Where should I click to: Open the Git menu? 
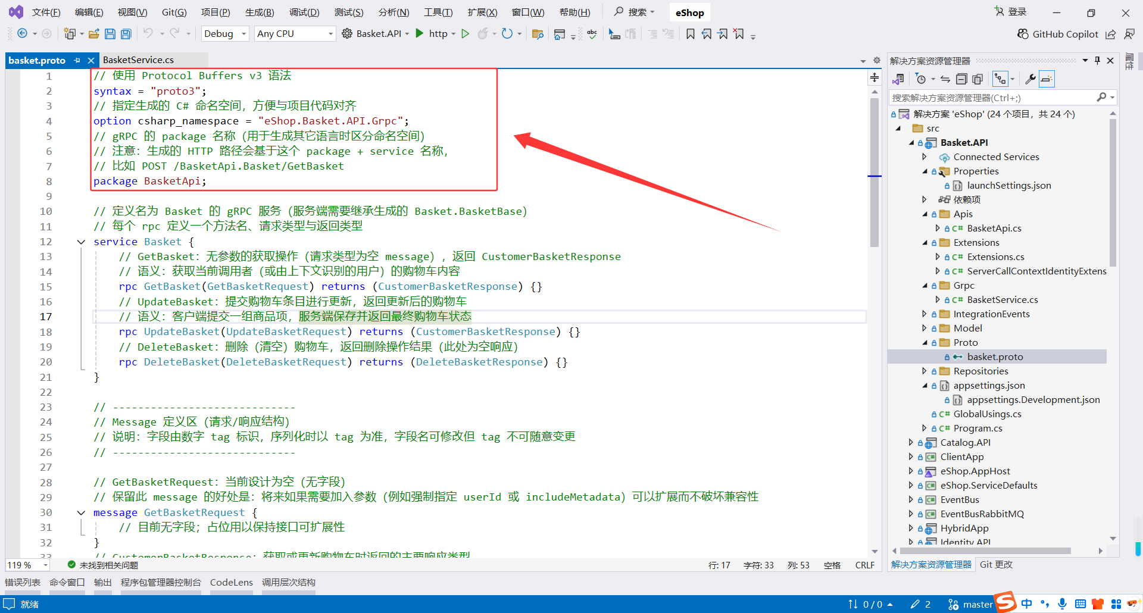pos(173,12)
